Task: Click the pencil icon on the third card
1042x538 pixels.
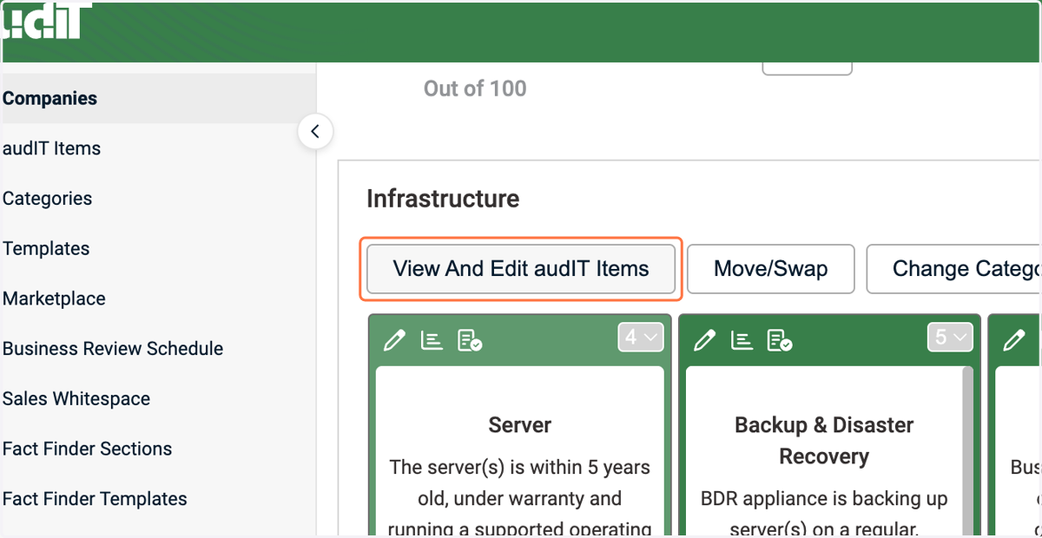Action: point(1014,340)
